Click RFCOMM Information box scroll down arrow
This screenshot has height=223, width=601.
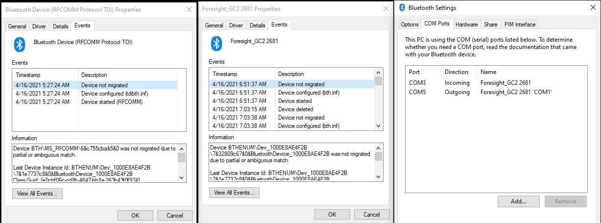coord(181,178)
